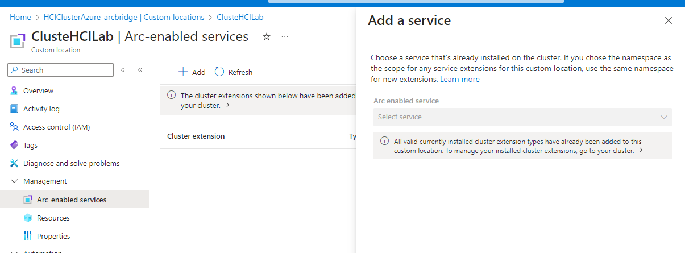The width and height of the screenshot is (685, 253).
Task: Click info icon in cluster extensions banner
Action: 171,95
